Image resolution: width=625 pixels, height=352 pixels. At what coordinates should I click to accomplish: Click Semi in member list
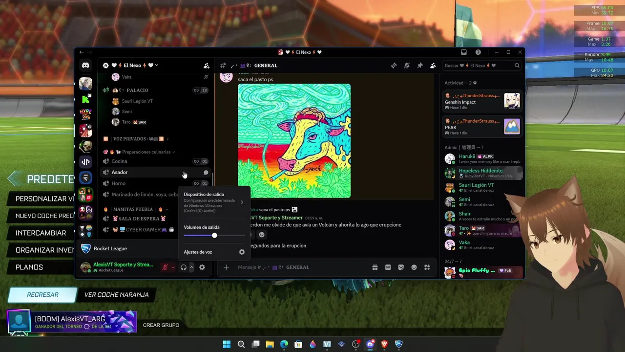pyautogui.click(x=482, y=202)
